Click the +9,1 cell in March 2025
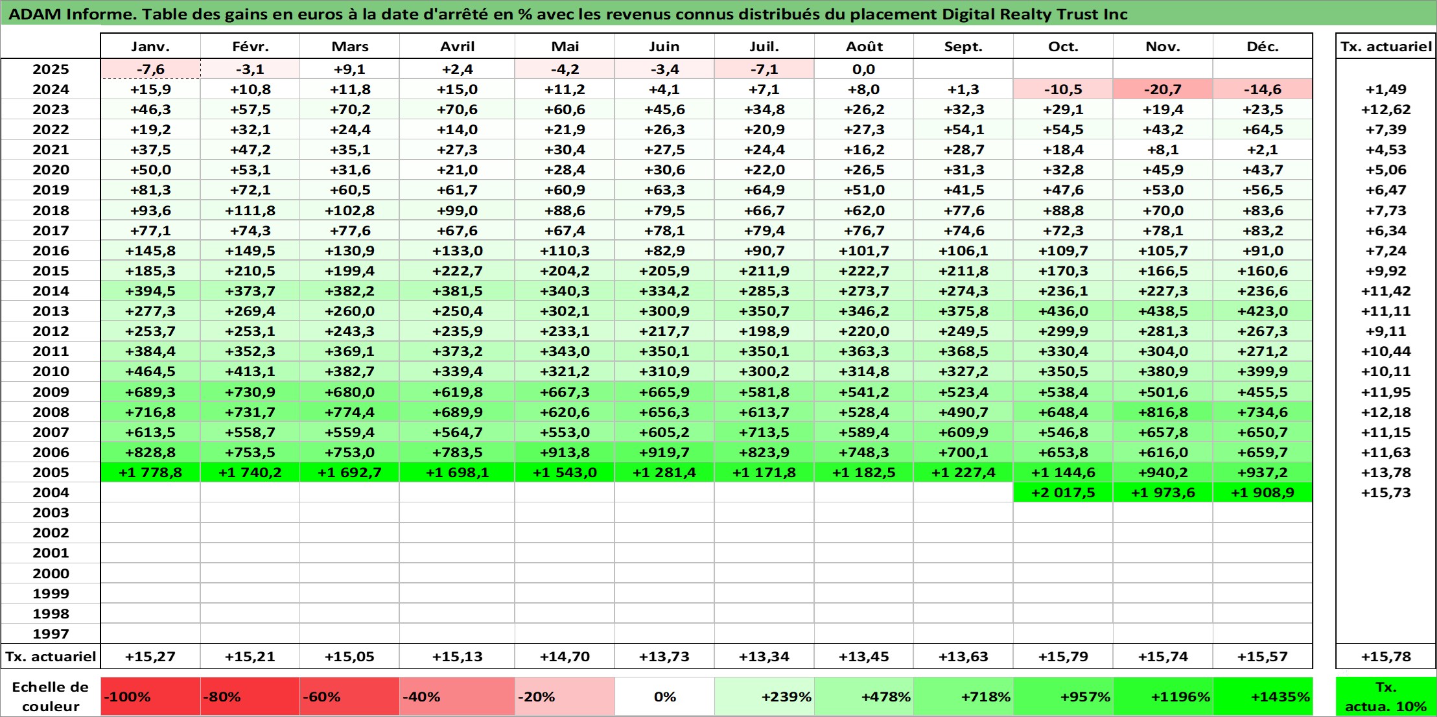1437x717 pixels. pos(349,69)
